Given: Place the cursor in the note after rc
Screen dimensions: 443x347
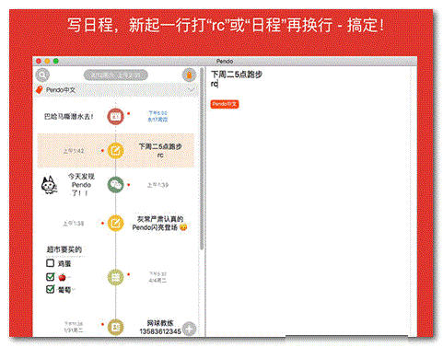Looking at the screenshot, I should 218,84.
